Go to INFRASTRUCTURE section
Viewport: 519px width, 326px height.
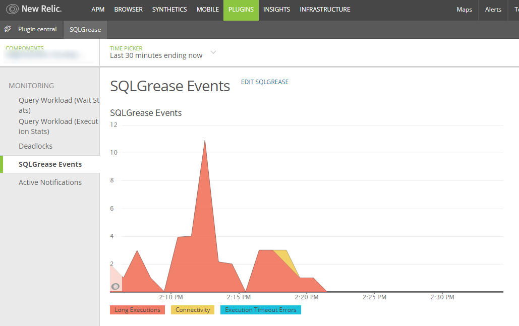coord(325,10)
